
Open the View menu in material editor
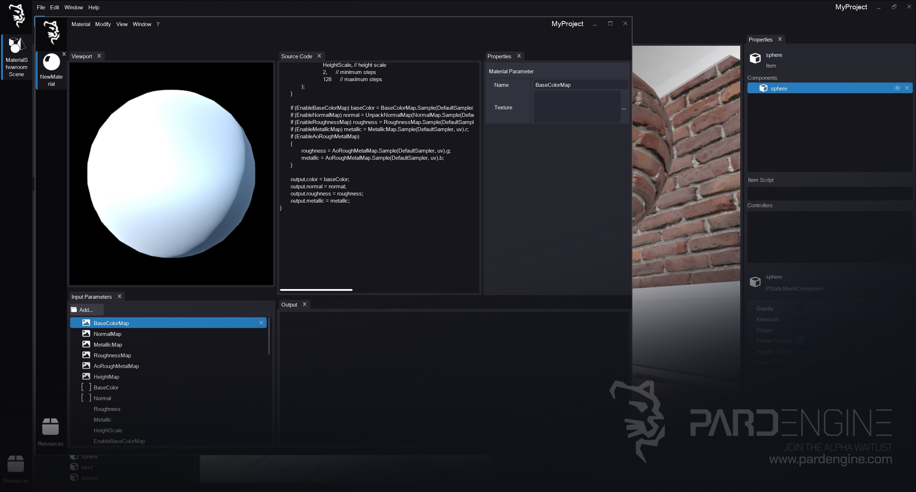coord(122,24)
